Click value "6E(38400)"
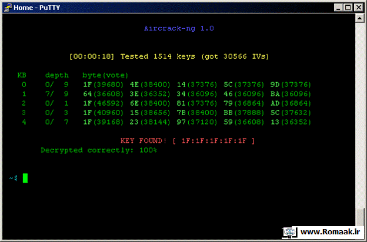 (x=150, y=103)
